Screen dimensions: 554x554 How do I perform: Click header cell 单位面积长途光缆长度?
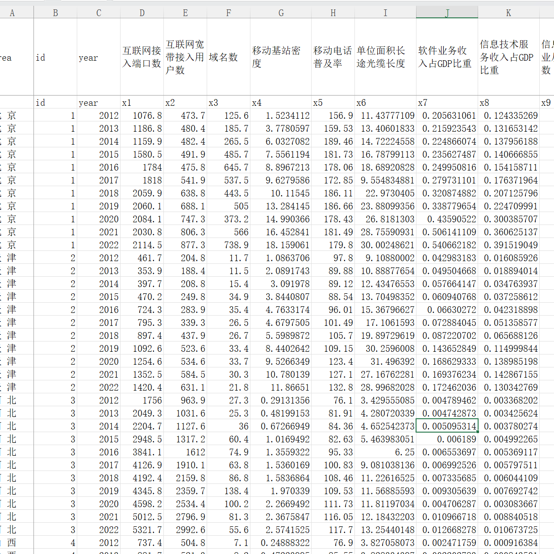pos(385,57)
